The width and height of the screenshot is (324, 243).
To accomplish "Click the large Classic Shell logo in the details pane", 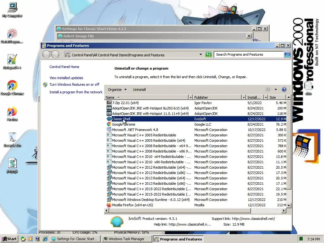I will 117,222.
